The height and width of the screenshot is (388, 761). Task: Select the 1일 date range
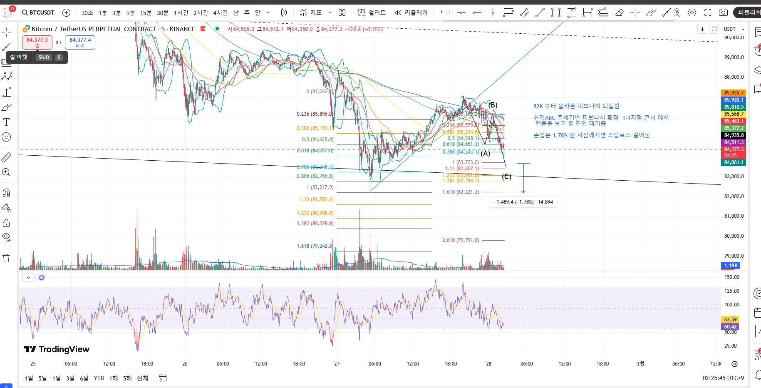29,378
